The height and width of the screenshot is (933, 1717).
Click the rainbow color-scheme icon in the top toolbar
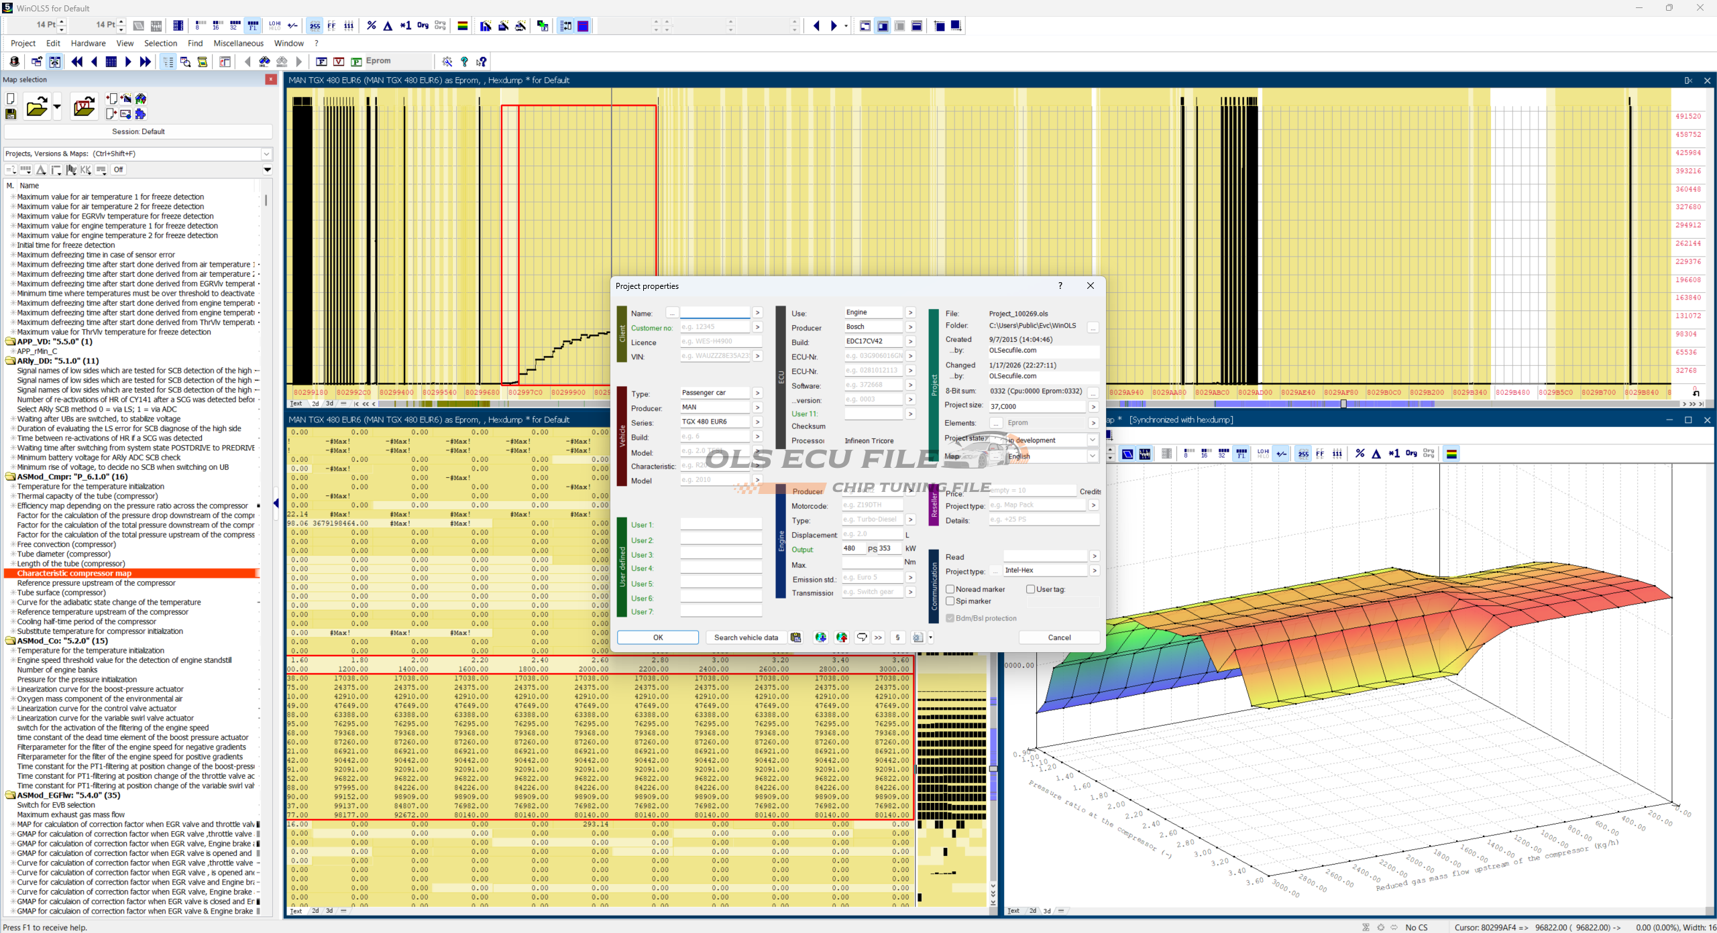[462, 25]
